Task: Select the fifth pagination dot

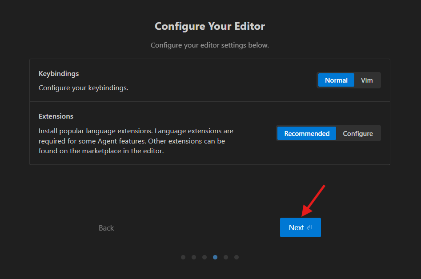Action: (226, 257)
